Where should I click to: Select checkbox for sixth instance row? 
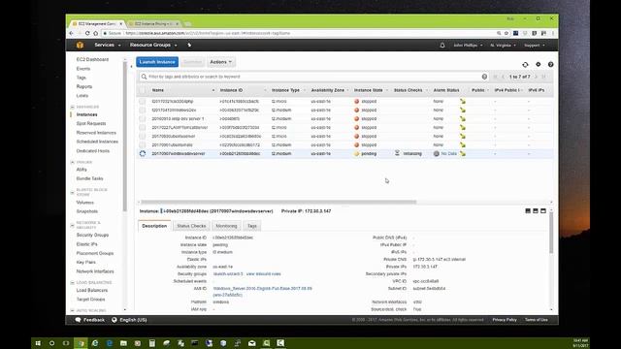click(x=143, y=144)
